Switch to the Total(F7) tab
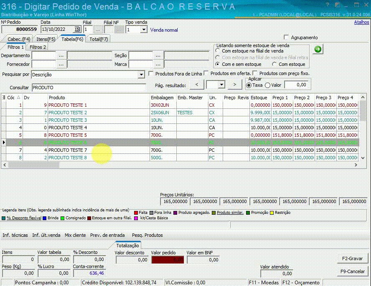This screenshot has height=286, width=371. click(x=99, y=39)
